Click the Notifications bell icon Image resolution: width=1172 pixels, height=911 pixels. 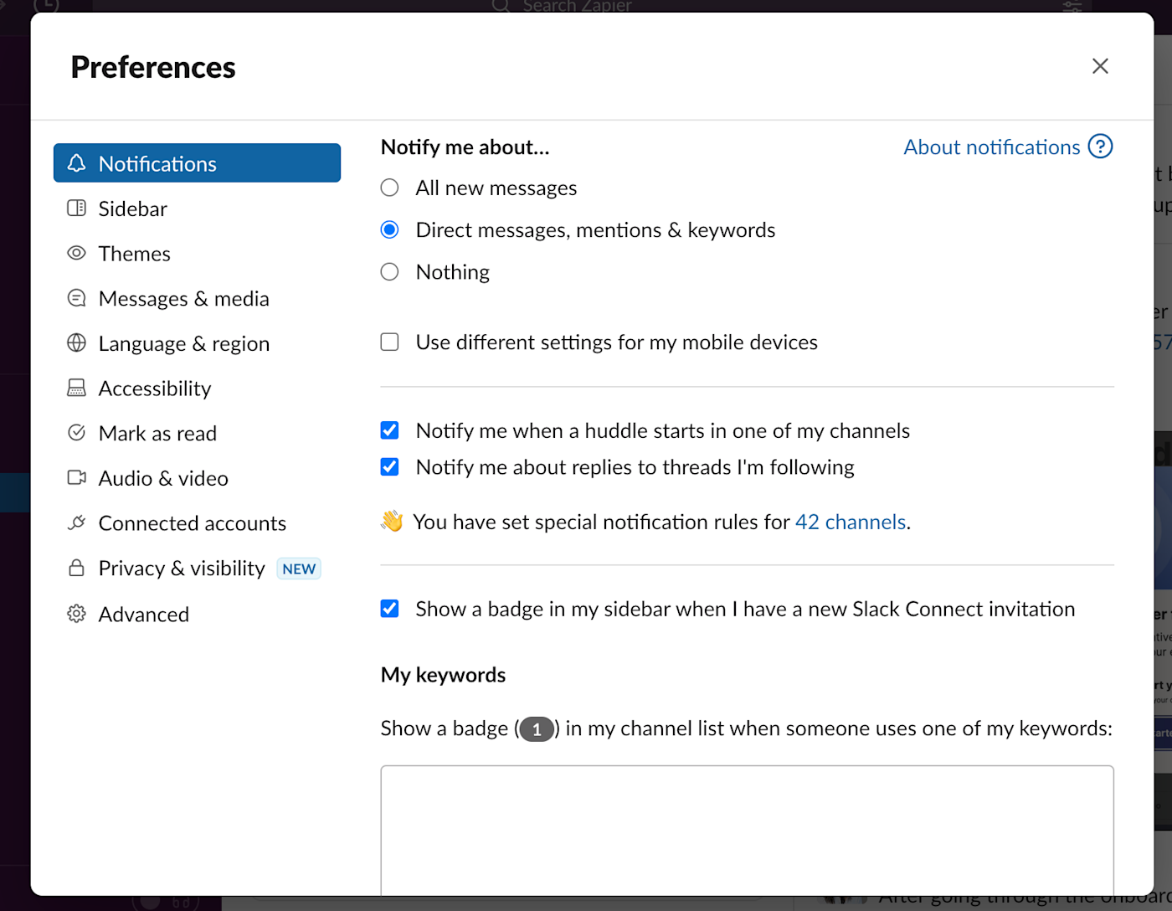76,162
